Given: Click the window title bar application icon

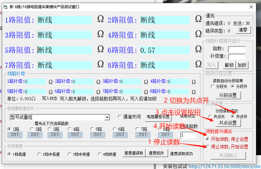Looking at the screenshot, I should point(5,7).
